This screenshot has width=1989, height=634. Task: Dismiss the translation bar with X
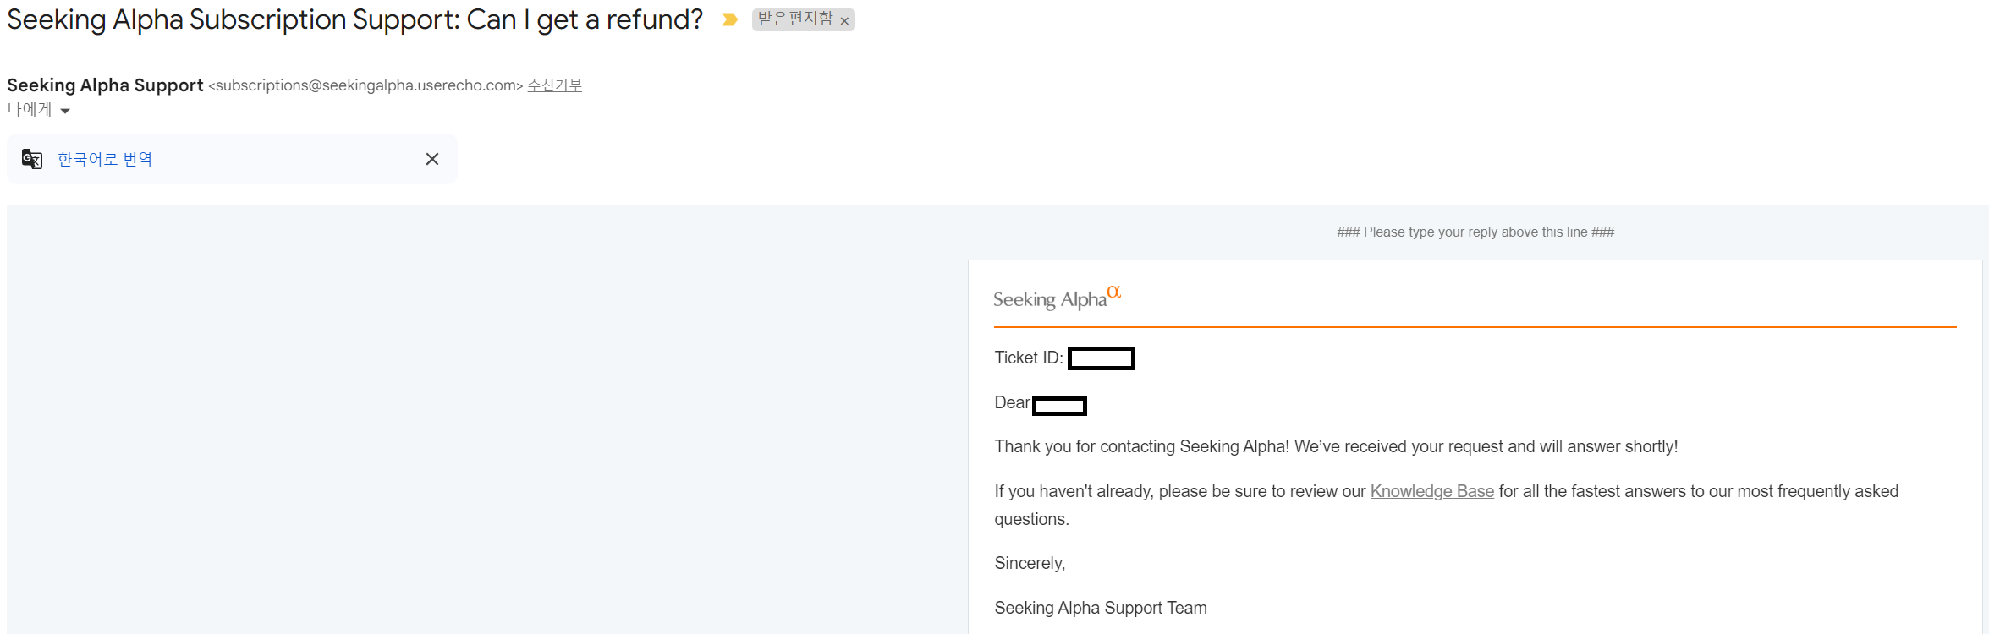[x=432, y=159]
